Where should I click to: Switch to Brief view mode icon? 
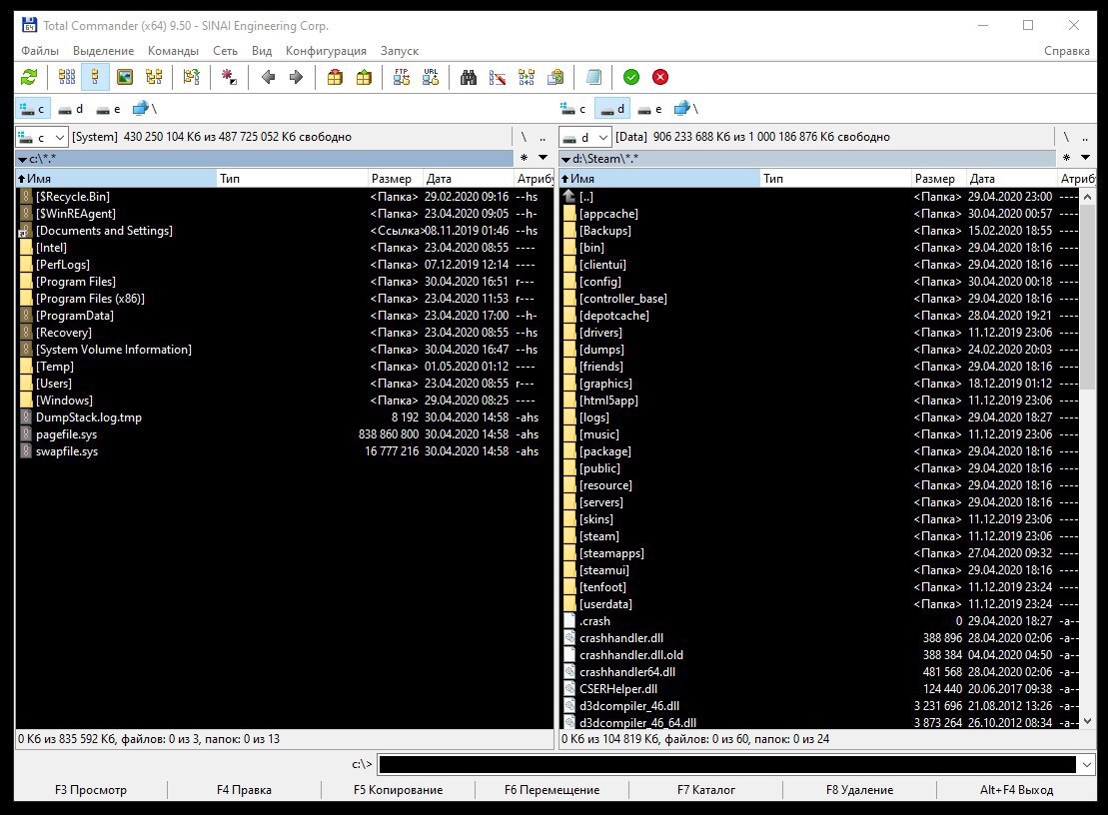[x=66, y=77]
